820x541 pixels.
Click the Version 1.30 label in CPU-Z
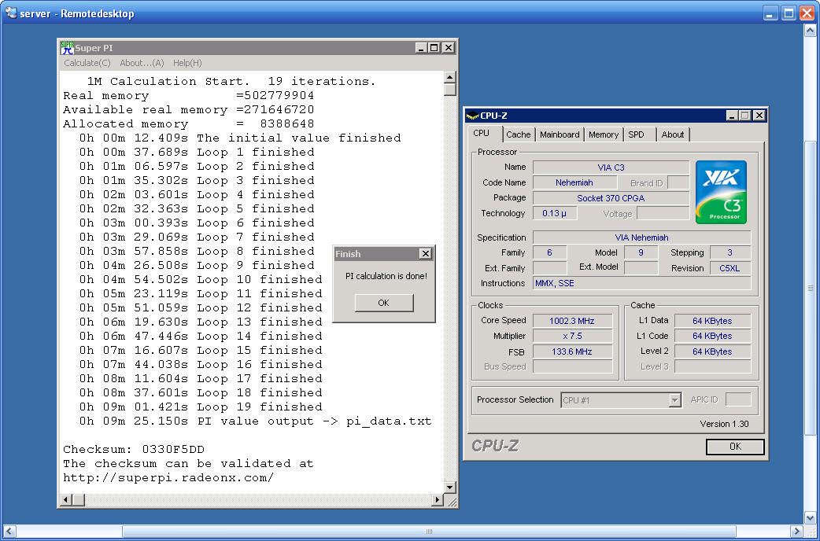[x=724, y=424]
